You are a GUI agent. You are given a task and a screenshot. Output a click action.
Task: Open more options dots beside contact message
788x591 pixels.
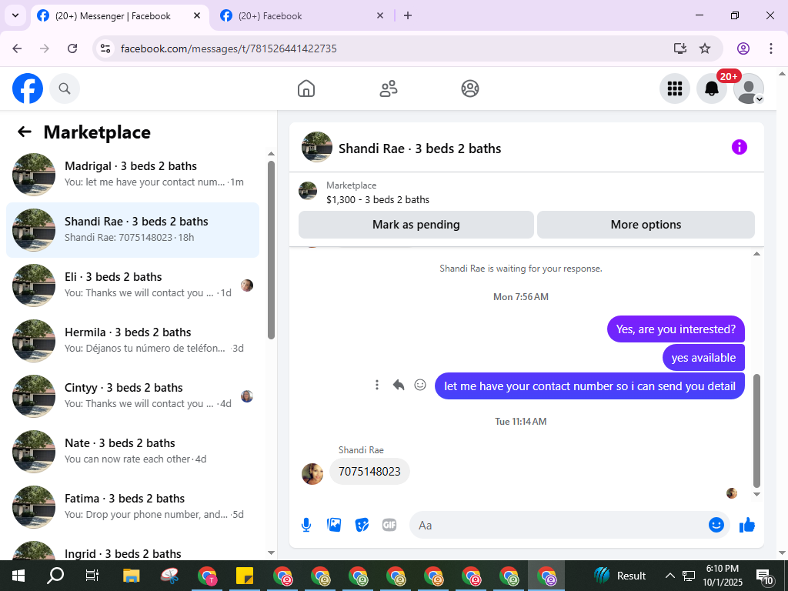pos(377,385)
